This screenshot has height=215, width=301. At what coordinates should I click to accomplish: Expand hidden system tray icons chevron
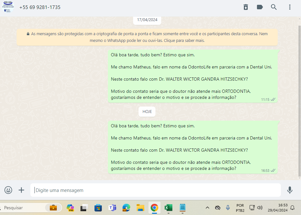[207, 208]
